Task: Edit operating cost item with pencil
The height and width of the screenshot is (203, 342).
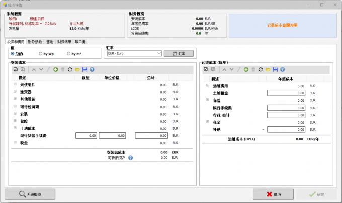Action: (239, 69)
